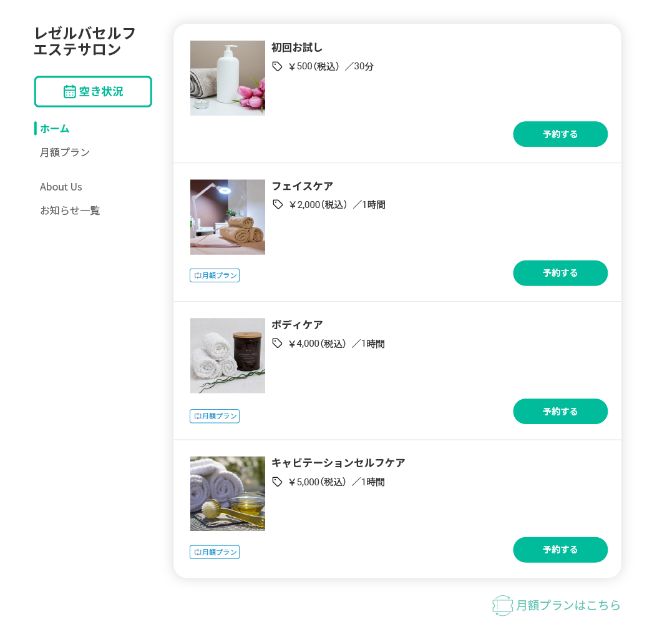Click the calendar icon in 空き状況 button
This screenshot has height=629, width=647.
(70, 92)
